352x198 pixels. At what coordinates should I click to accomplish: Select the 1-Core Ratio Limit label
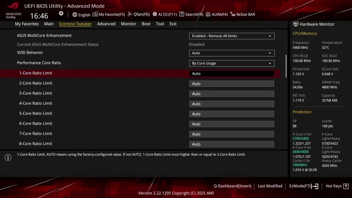(x=35, y=73)
